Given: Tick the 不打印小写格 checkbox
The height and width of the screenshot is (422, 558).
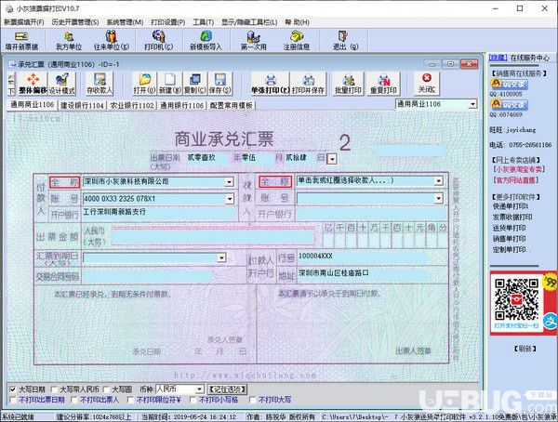Looking at the screenshot, I should tap(193, 400).
